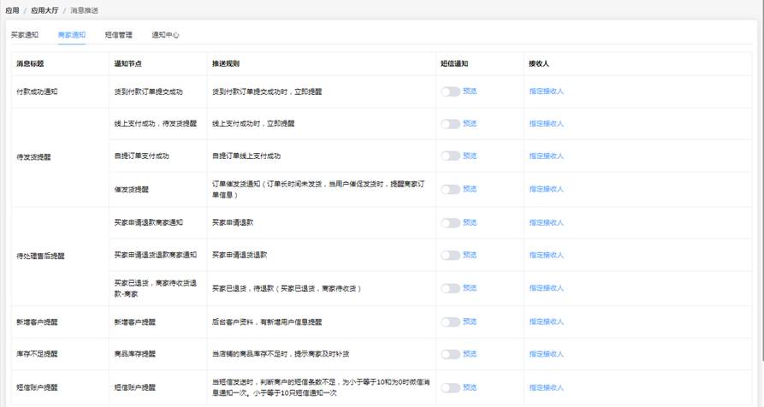
Task: Click 指定接收人 for 短信账户提醒 row
Action: click(x=546, y=387)
